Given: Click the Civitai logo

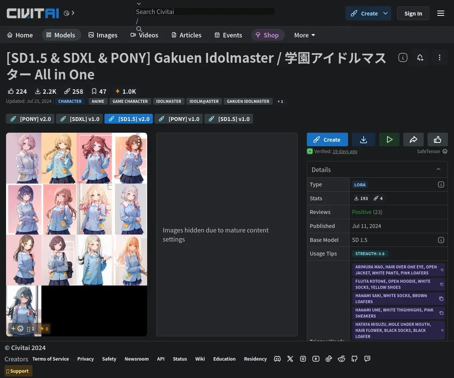Looking at the screenshot, I should 33,13.
